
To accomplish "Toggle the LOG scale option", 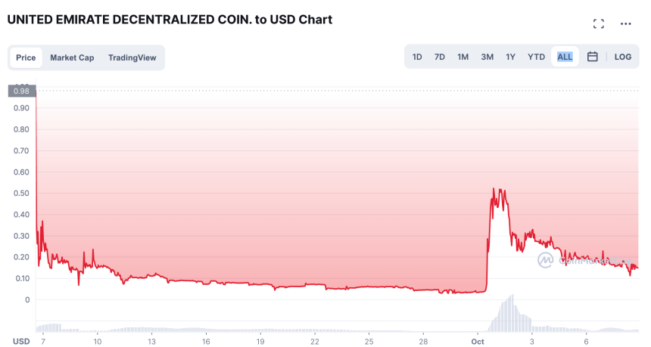I will (x=622, y=57).
